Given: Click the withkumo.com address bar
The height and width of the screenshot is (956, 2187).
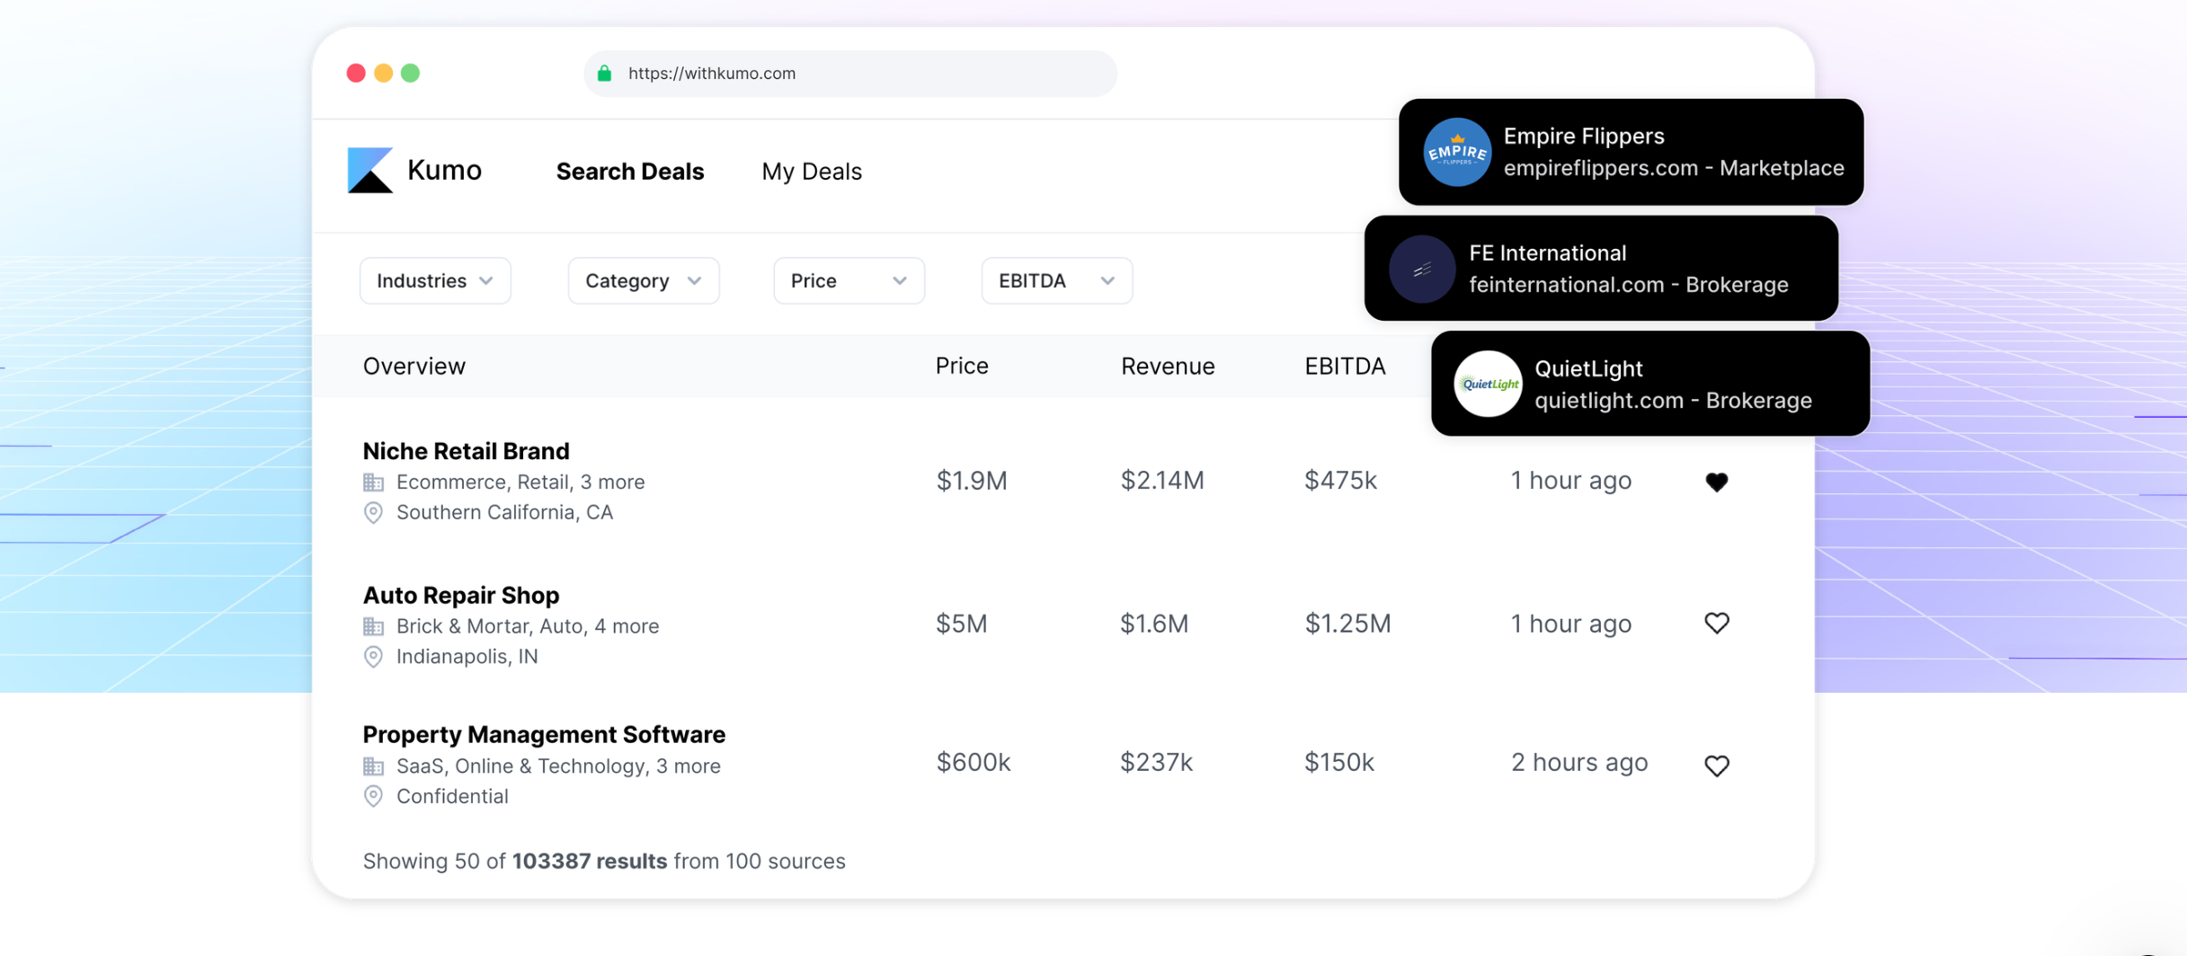Looking at the screenshot, I should pos(849,73).
